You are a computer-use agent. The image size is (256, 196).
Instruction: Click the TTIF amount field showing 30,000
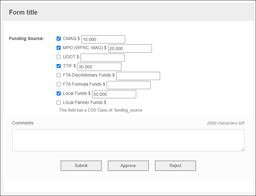[99, 67]
